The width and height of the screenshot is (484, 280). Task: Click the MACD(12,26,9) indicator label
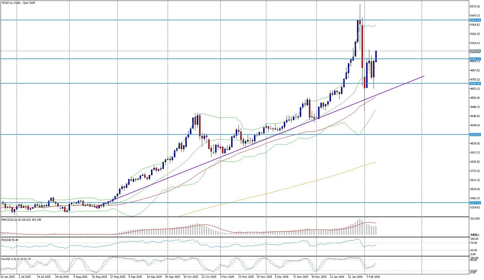tap(21, 220)
